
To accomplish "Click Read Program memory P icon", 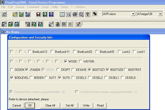I will (10, 24).
